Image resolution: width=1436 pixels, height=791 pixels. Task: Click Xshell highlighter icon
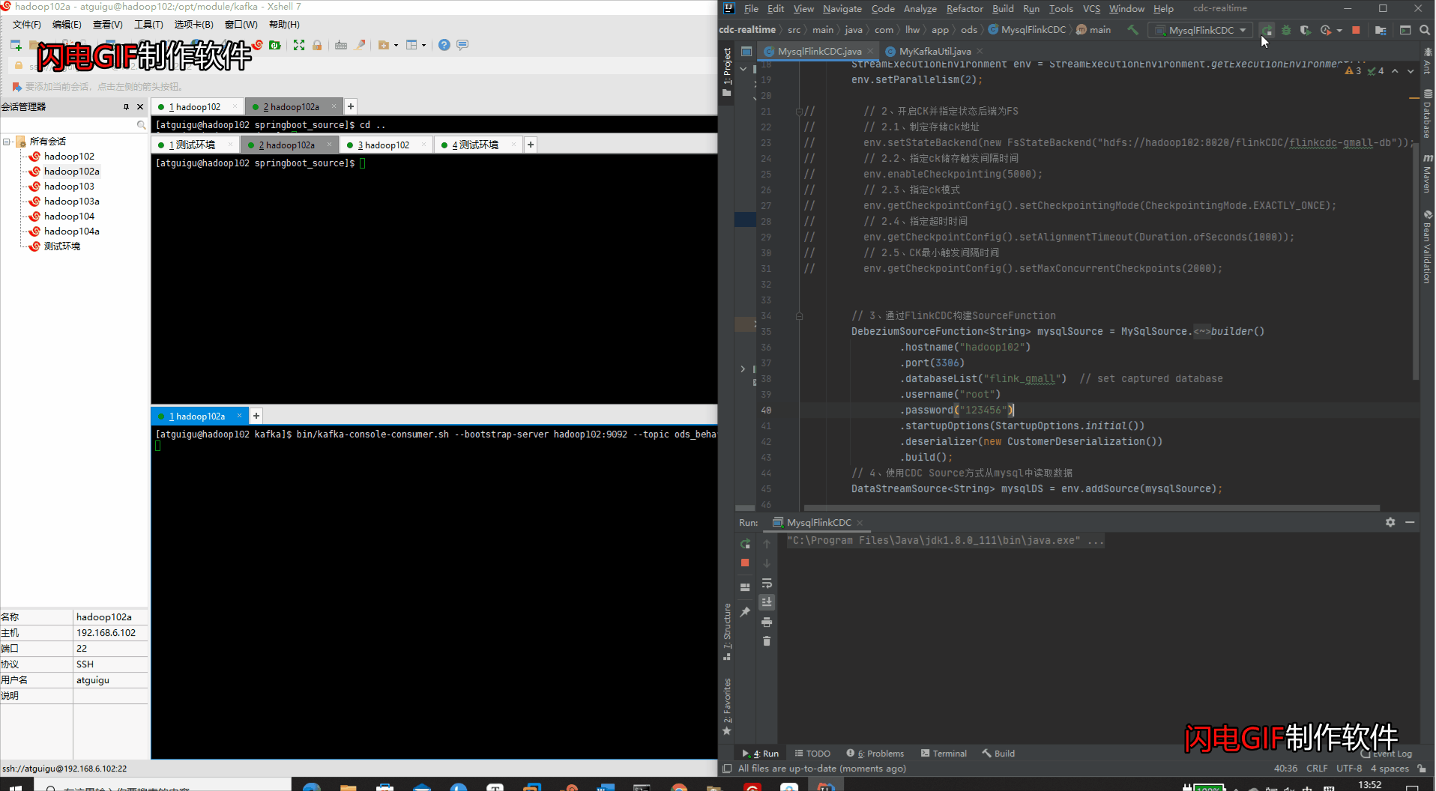pos(360,45)
